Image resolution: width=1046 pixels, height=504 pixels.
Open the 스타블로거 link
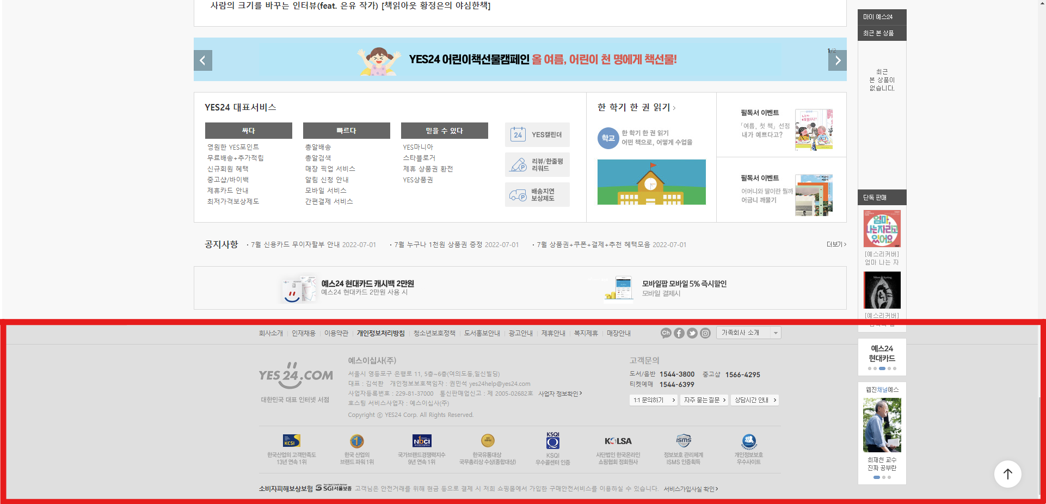[x=419, y=158]
